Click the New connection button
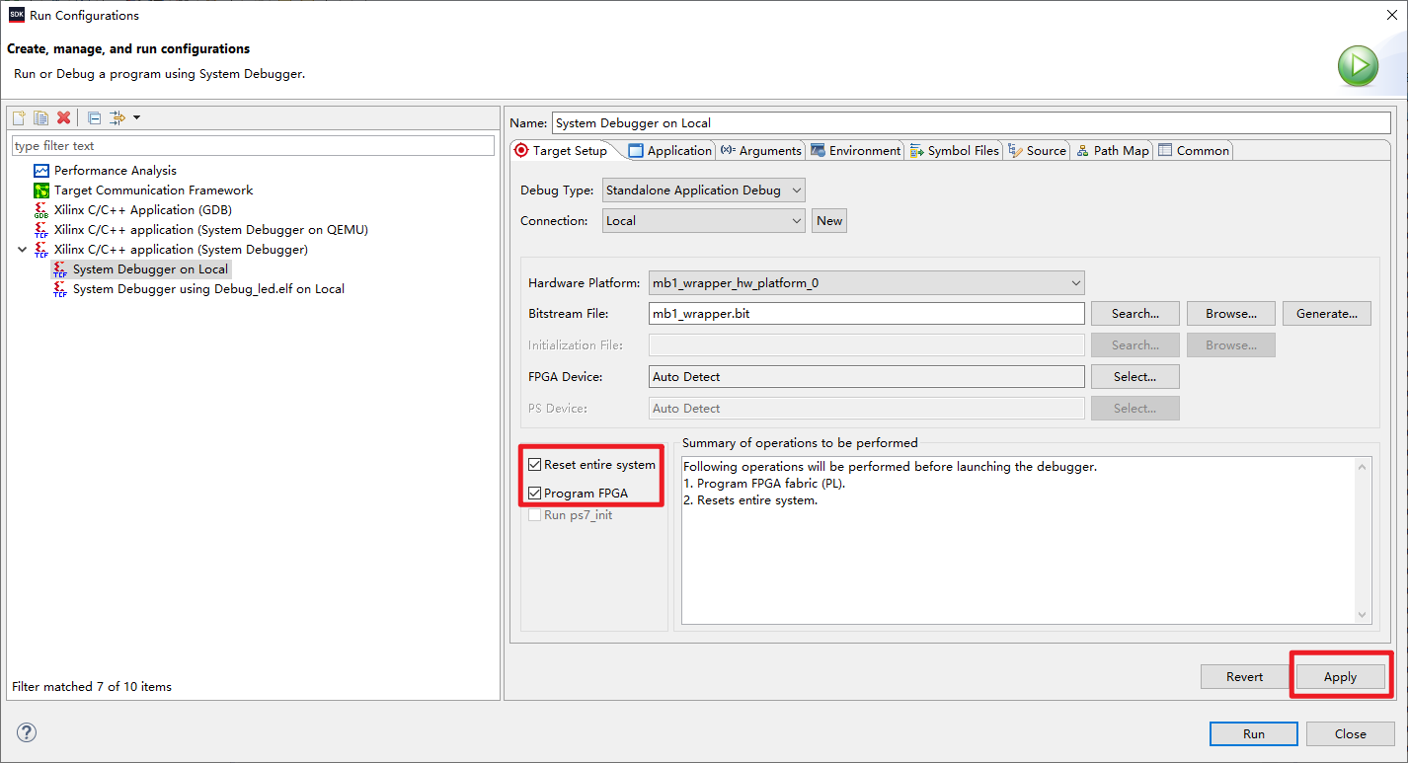The height and width of the screenshot is (763, 1408). [829, 221]
